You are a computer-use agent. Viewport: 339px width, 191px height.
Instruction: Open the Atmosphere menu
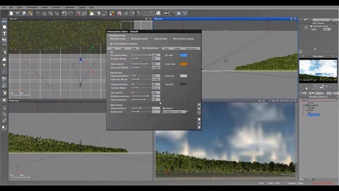pyautogui.click(x=32, y=7)
